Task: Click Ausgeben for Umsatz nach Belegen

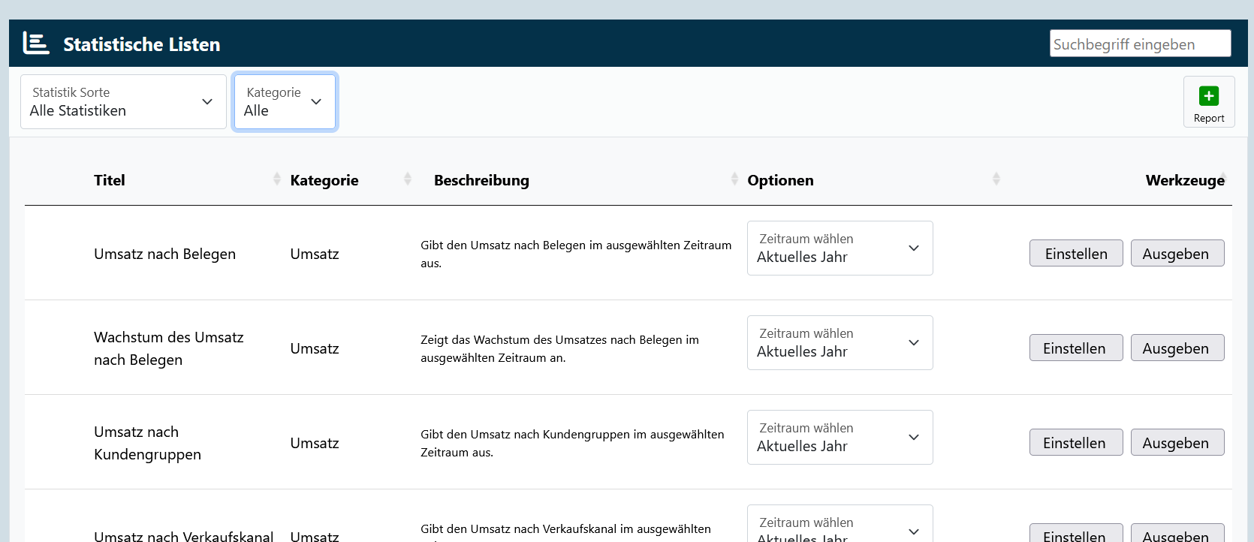Action: tap(1177, 254)
